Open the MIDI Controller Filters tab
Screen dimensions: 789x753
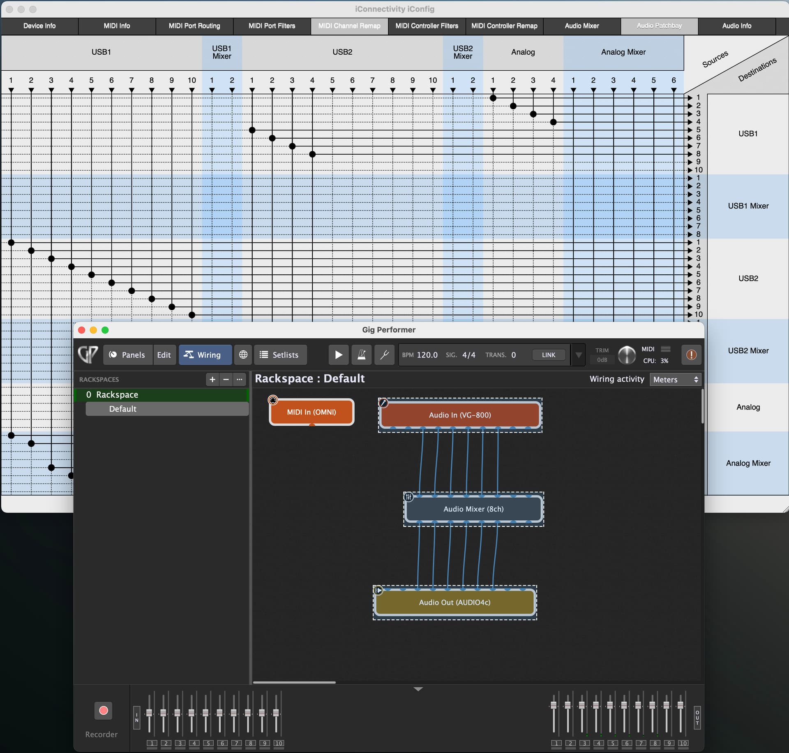tap(427, 26)
